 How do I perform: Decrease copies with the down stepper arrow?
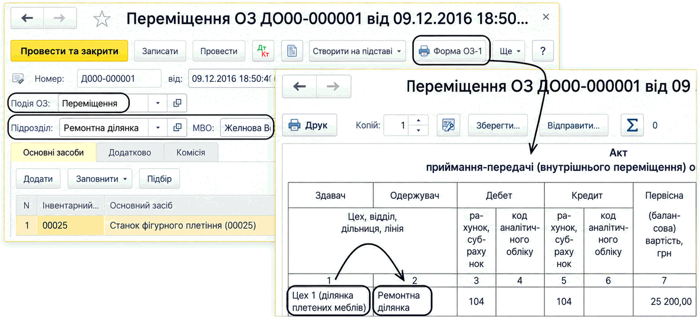tap(419, 131)
